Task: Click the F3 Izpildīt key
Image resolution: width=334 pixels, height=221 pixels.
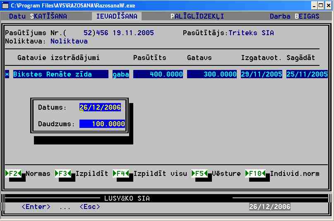Action: (x=82, y=174)
